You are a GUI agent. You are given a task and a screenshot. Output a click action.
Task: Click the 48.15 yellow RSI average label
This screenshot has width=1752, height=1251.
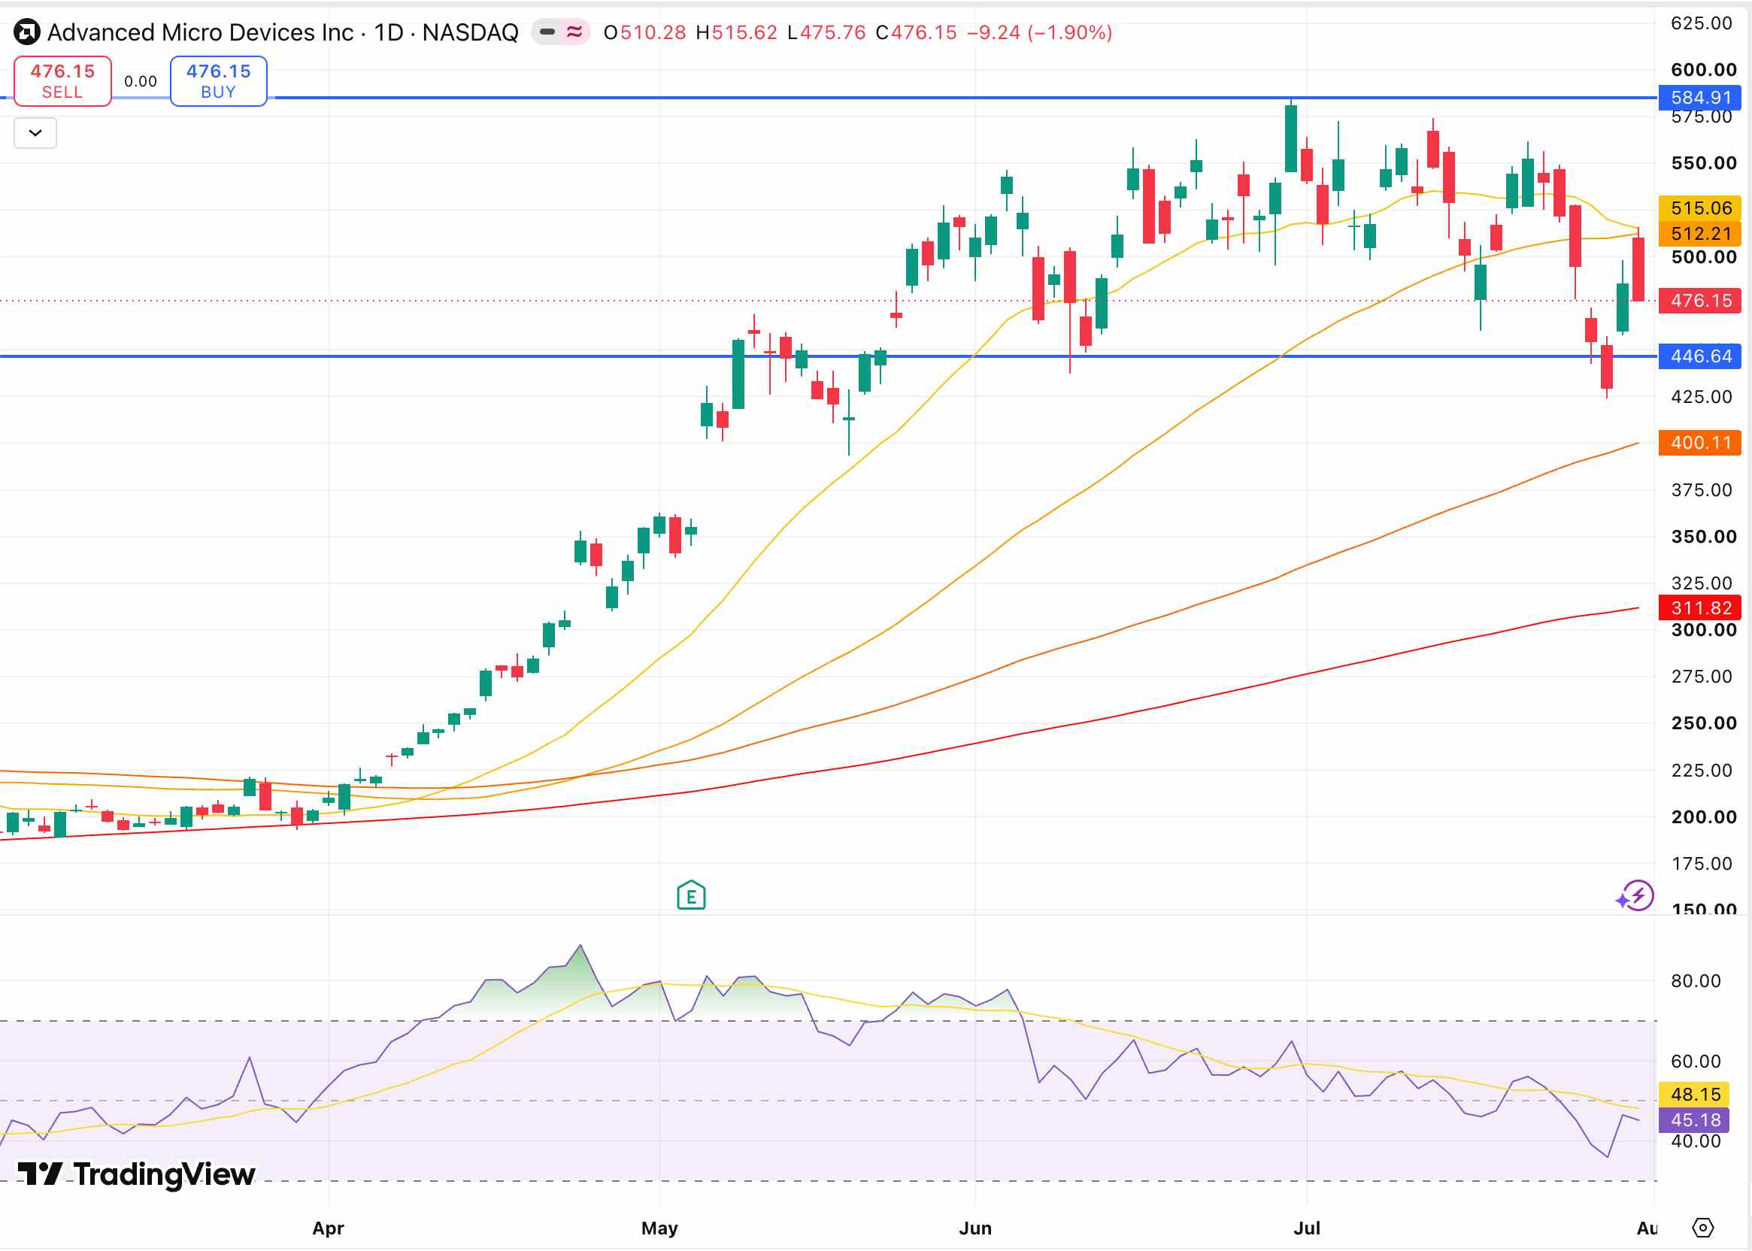point(1695,1094)
